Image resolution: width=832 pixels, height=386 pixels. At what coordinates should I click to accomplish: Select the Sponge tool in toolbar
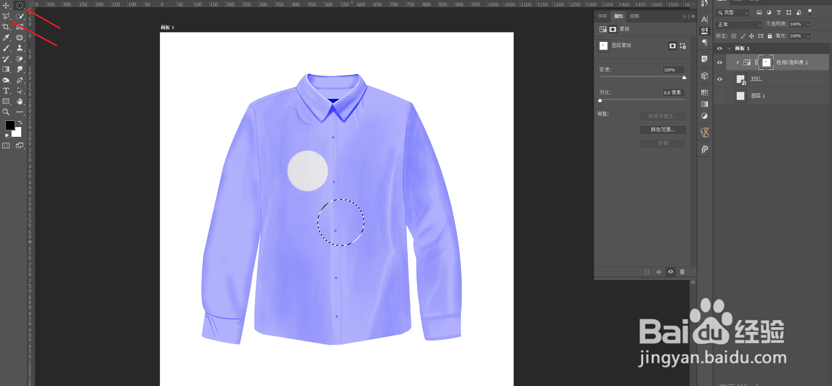click(x=6, y=80)
